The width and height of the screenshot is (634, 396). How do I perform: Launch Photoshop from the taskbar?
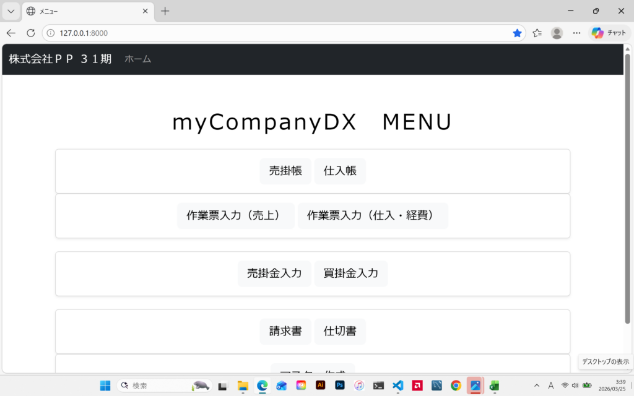click(x=339, y=385)
